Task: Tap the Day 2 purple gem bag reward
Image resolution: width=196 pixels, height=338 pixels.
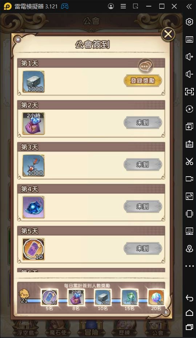Action: click(x=33, y=123)
